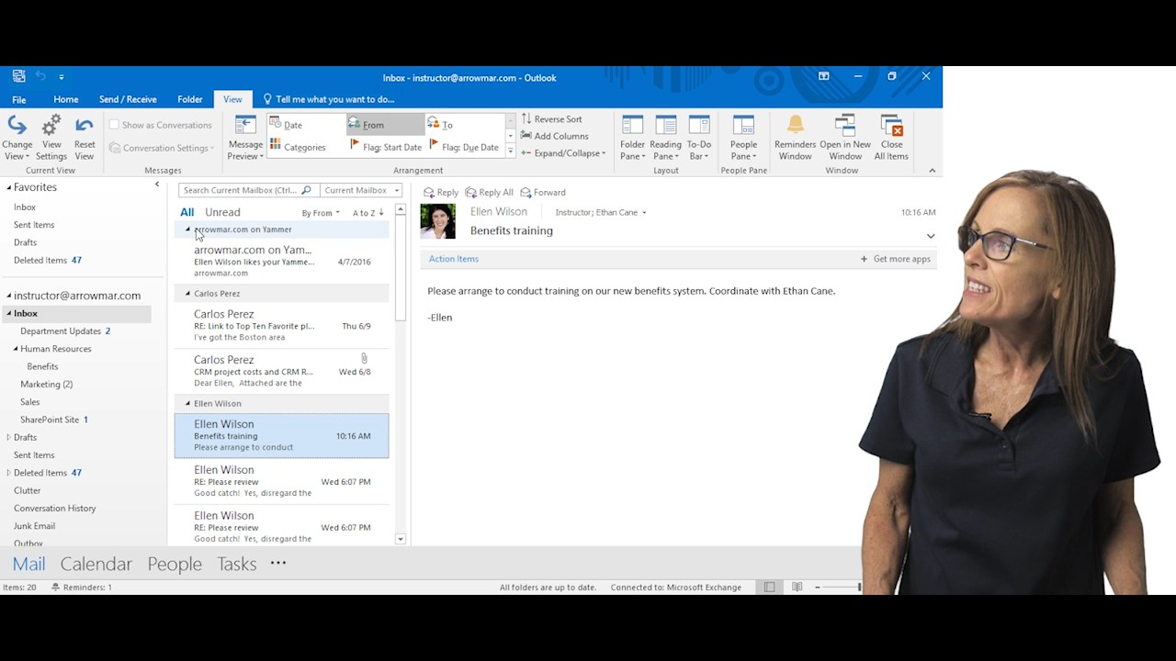Open the People Pane options
Image resolution: width=1176 pixels, height=661 pixels.
pos(743,138)
